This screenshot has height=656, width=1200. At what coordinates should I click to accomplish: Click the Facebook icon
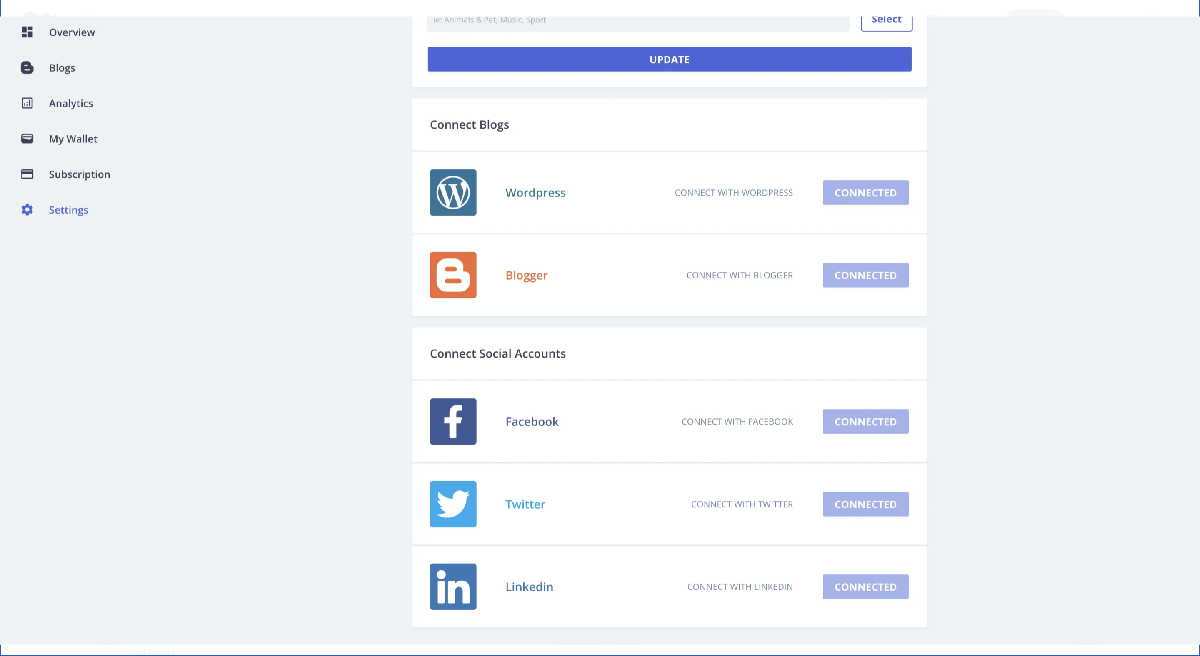tap(453, 421)
